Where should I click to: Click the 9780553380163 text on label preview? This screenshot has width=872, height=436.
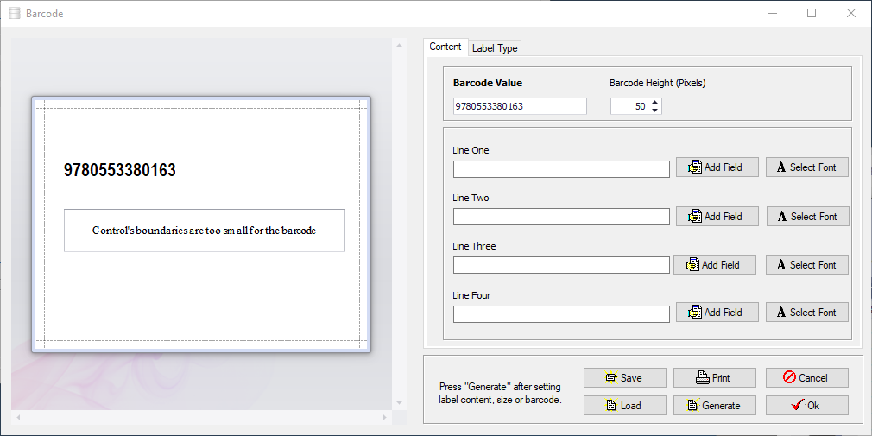click(120, 170)
